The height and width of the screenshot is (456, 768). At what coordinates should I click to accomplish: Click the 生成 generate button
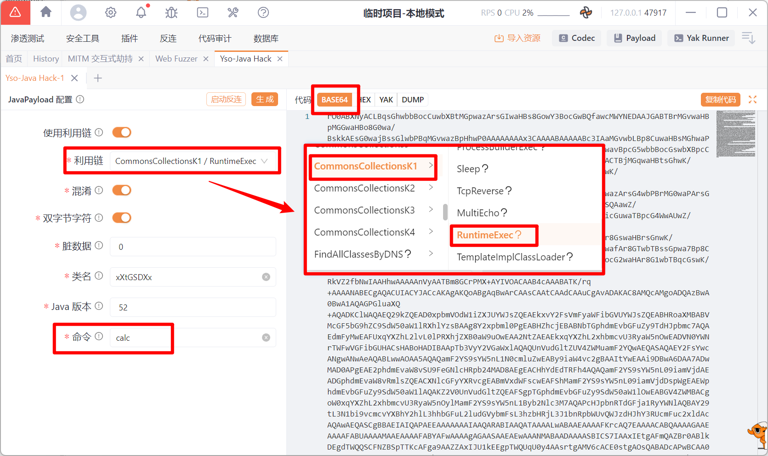(x=265, y=100)
